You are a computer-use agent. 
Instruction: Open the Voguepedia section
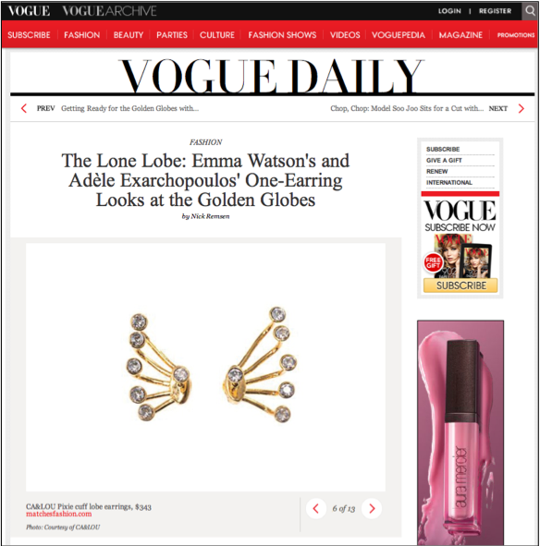399,35
